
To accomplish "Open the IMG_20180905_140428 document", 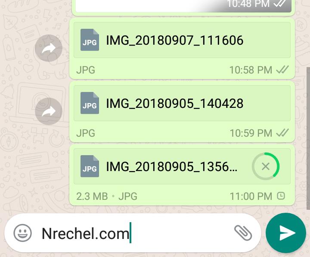I will 182,103.
